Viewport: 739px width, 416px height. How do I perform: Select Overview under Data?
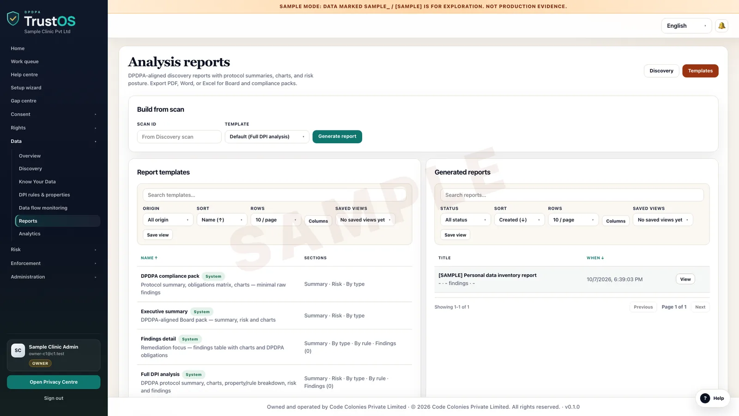pos(58,156)
